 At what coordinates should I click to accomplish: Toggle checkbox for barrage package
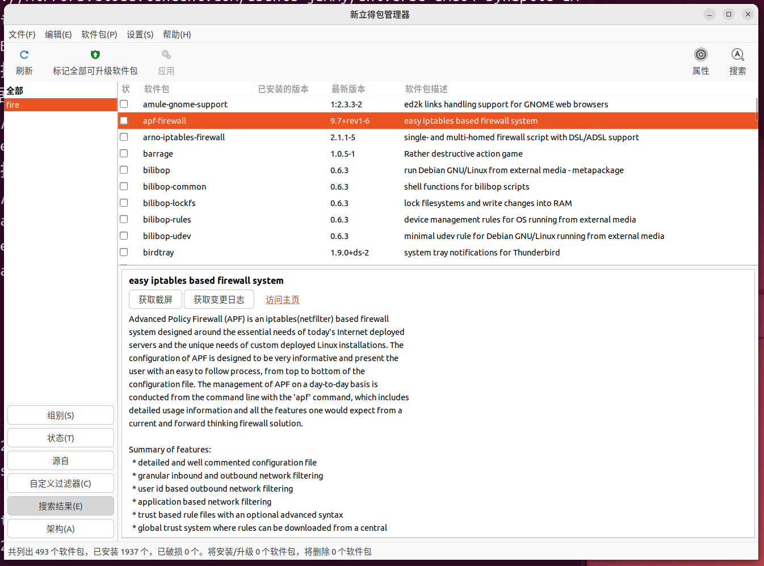(x=124, y=153)
